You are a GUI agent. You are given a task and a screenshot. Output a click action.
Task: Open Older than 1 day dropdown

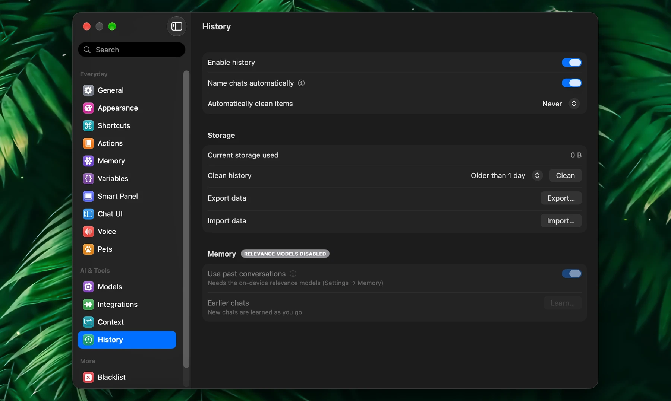506,175
